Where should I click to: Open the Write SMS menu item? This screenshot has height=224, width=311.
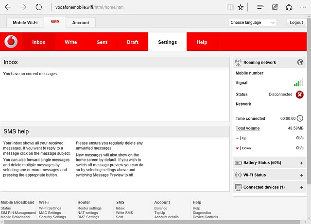[x=71, y=42]
